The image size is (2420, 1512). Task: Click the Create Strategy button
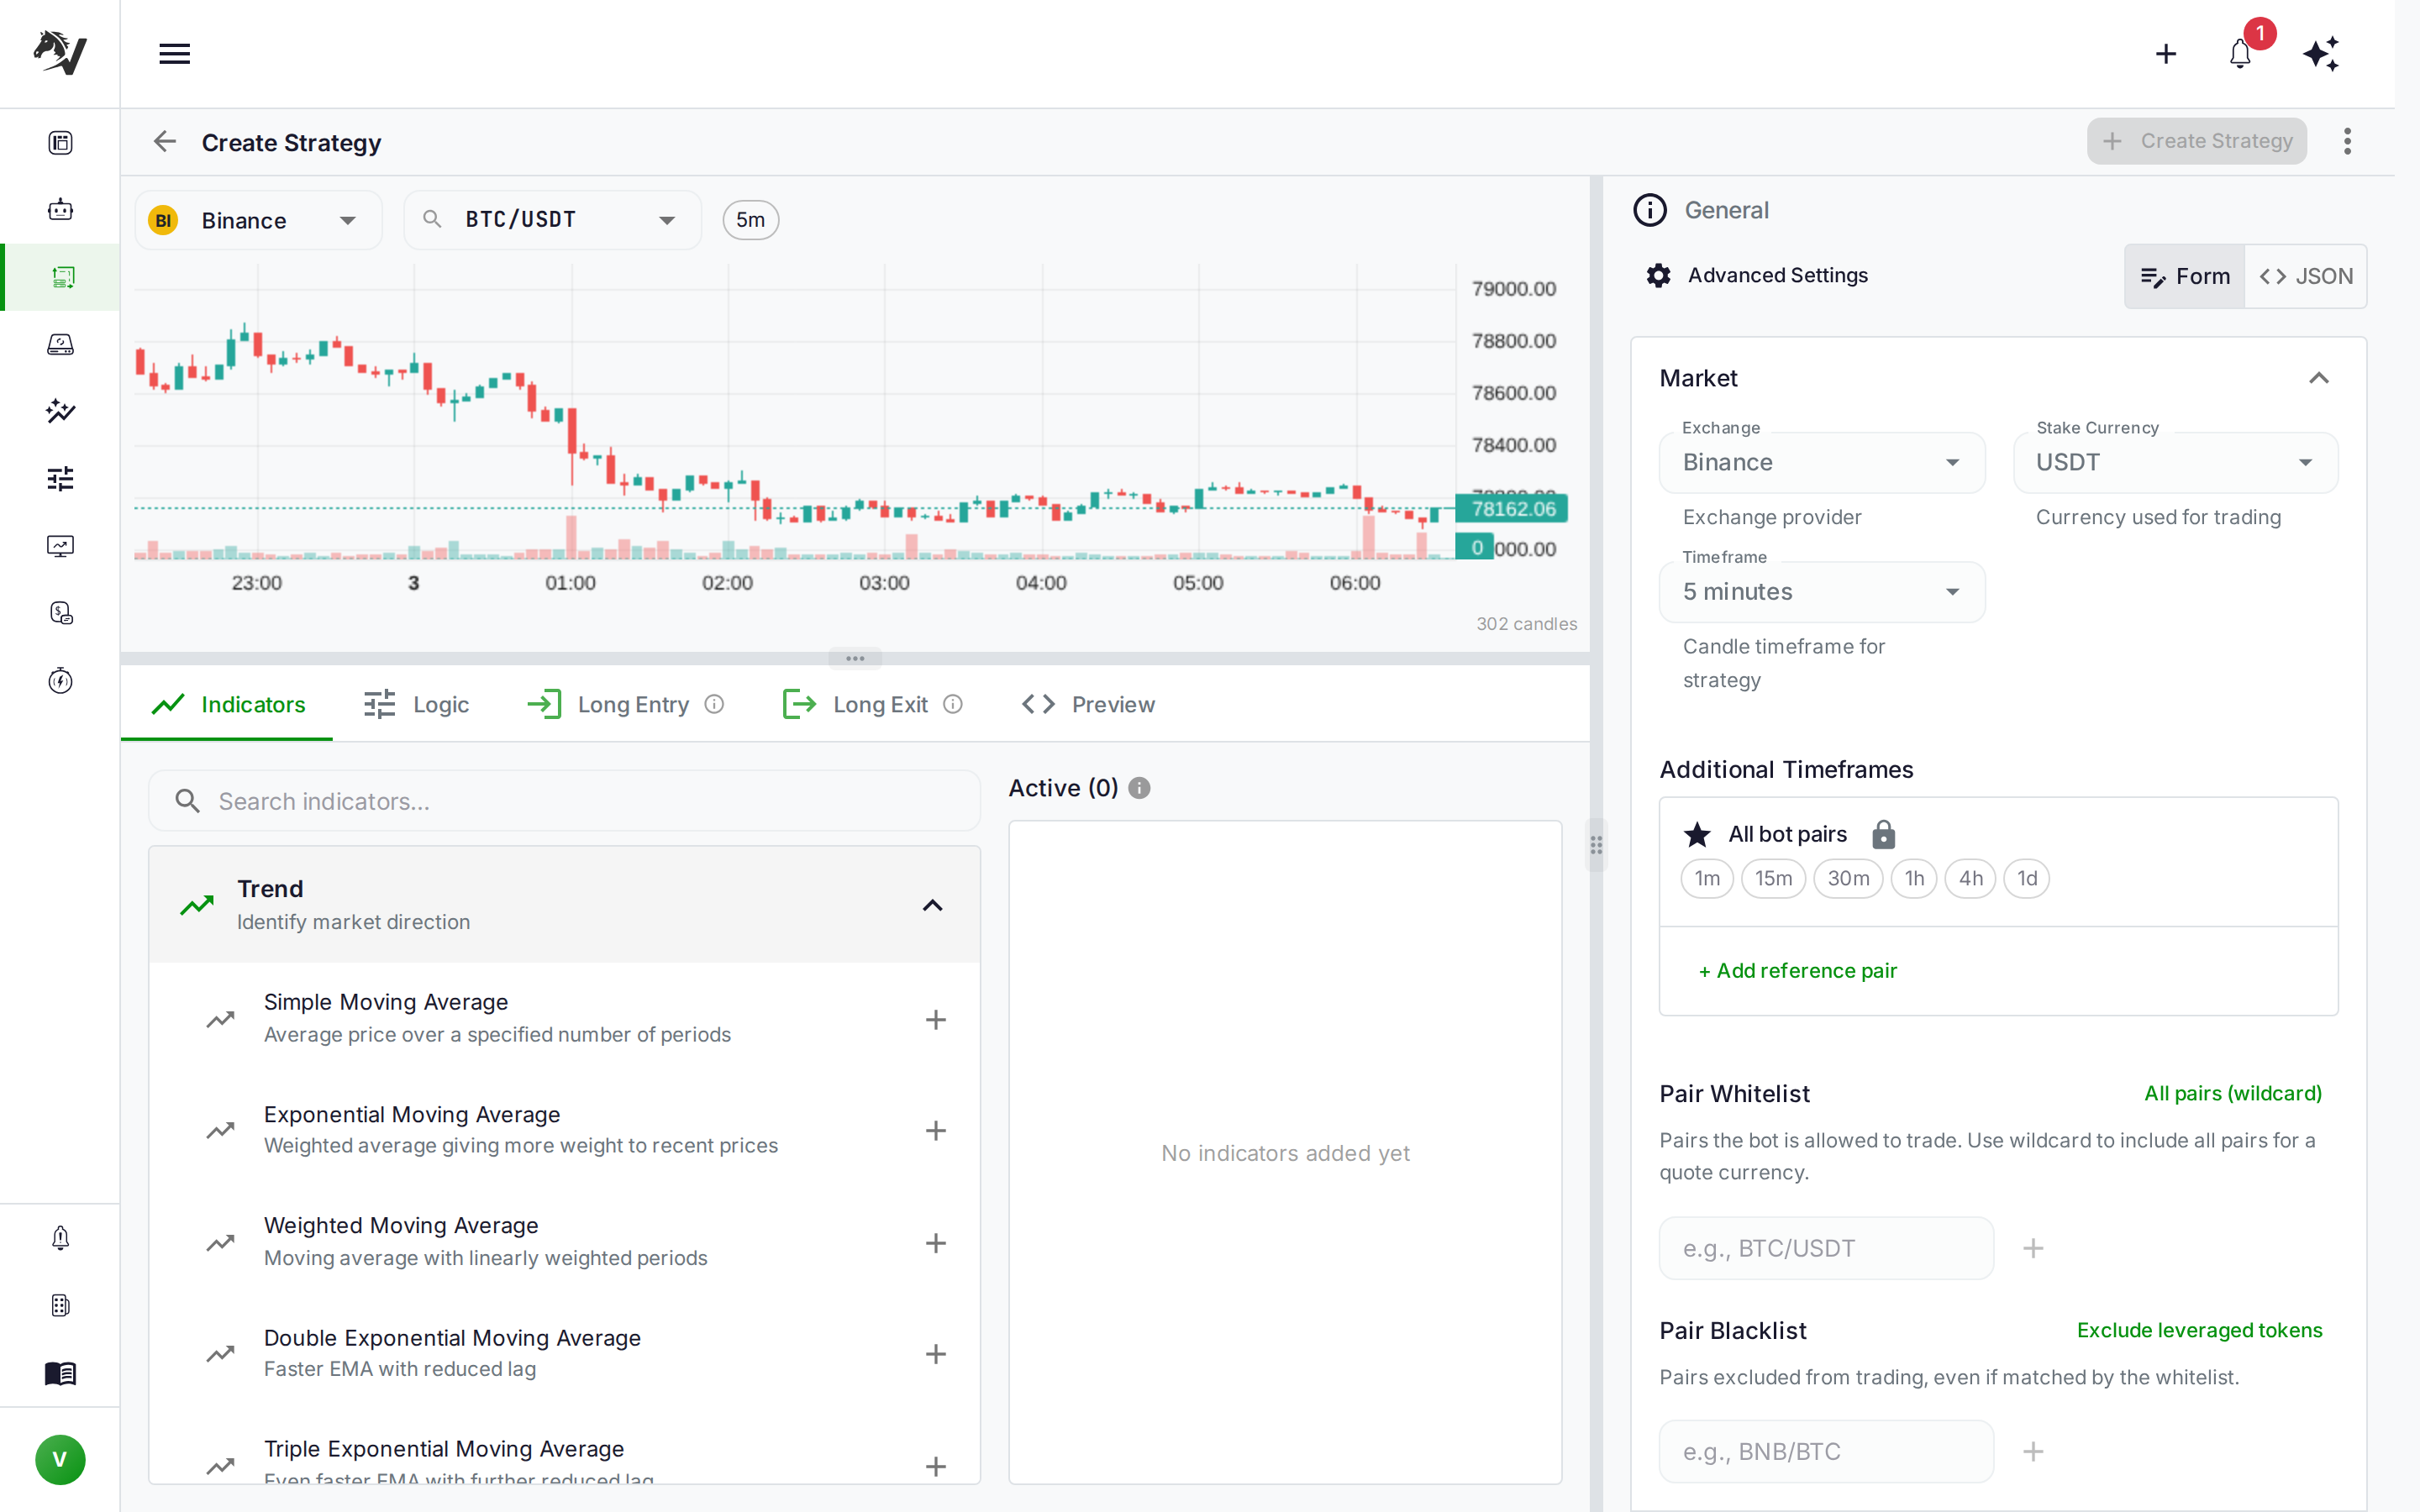coord(2196,141)
